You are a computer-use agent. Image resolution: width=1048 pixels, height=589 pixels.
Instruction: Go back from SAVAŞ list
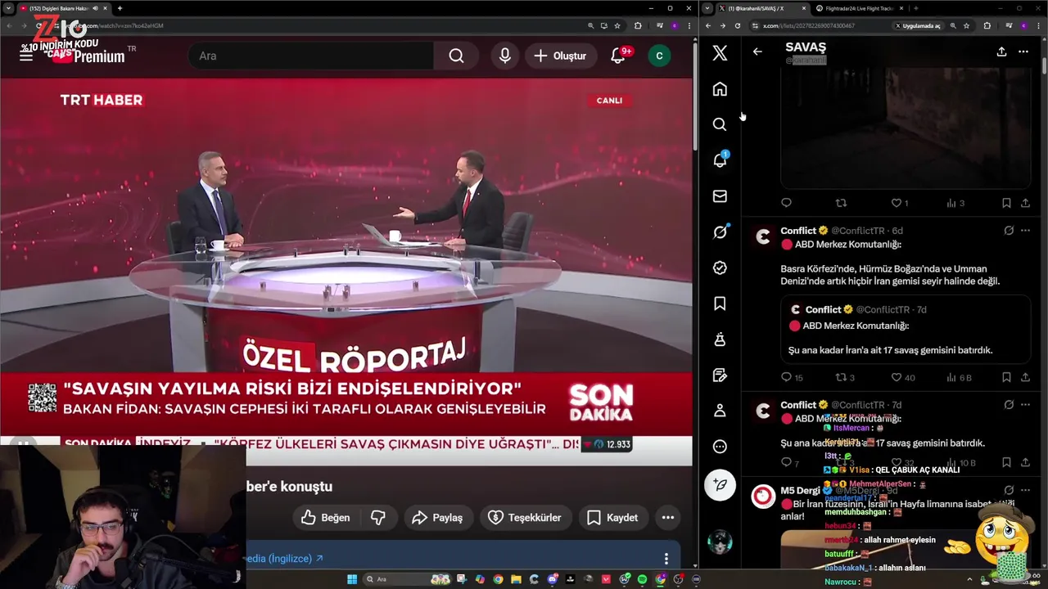757,52
